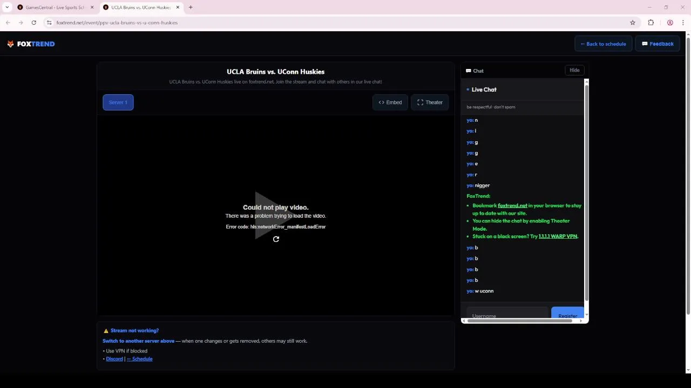691x388 pixels.
Task: Click the Embed button
Action: point(390,102)
